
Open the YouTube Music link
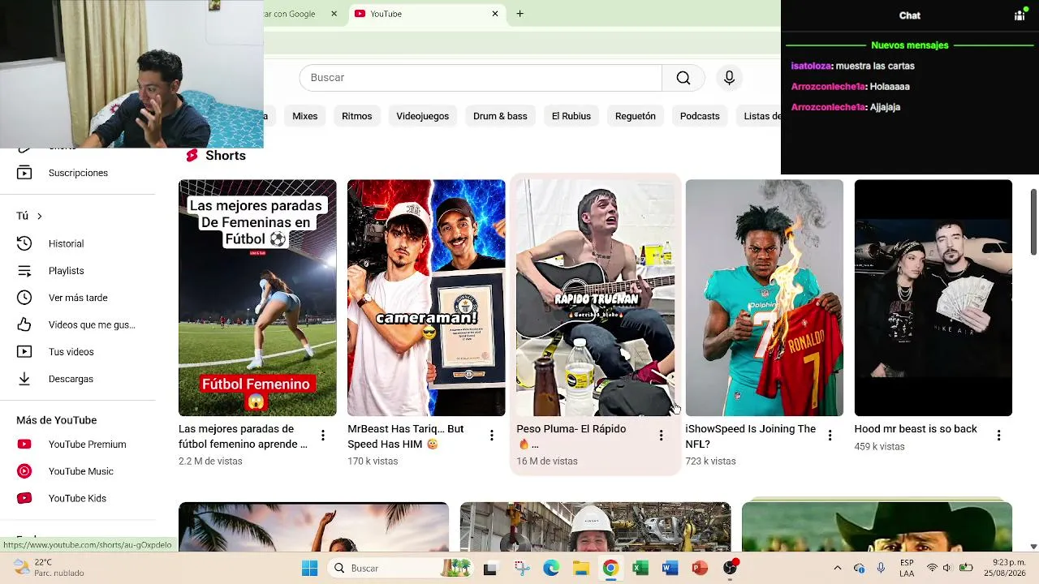81,471
